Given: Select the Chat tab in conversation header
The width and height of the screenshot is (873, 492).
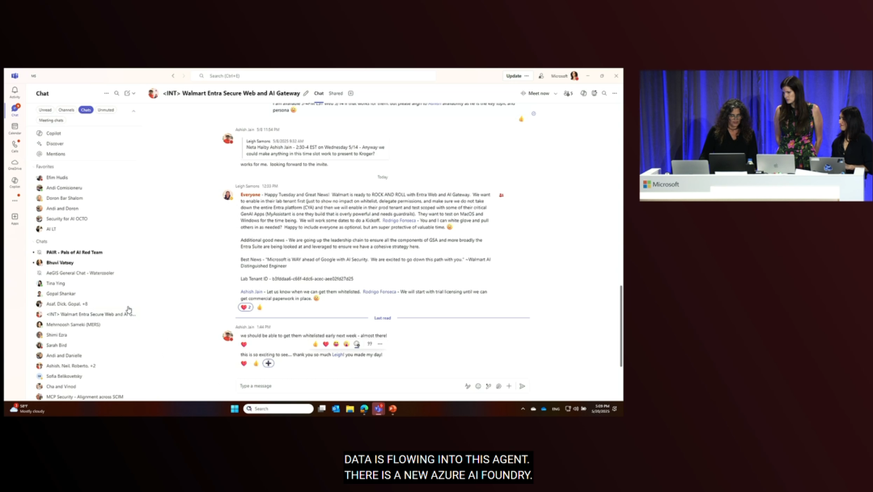Looking at the screenshot, I should [x=319, y=94].
